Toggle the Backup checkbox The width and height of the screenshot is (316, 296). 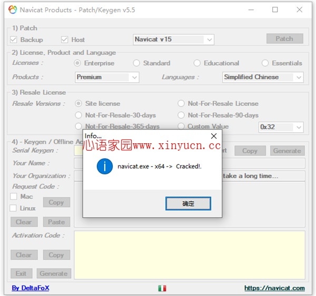[14, 40]
